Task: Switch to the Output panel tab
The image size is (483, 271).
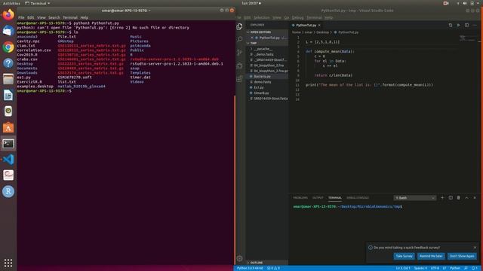Action: [x=318, y=197]
